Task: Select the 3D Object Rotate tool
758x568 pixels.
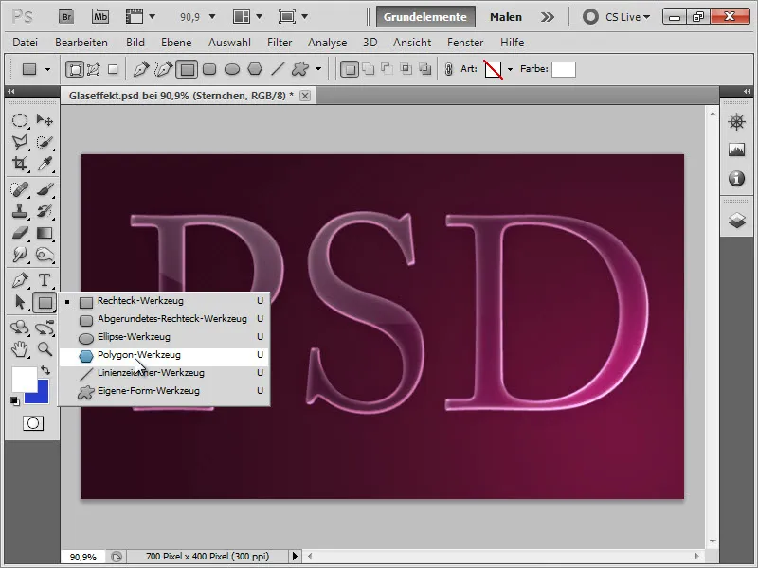Action: tap(20, 328)
